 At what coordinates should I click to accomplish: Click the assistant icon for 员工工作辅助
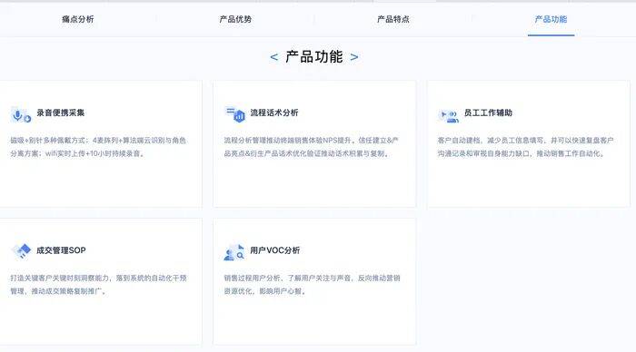tap(449, 115)
